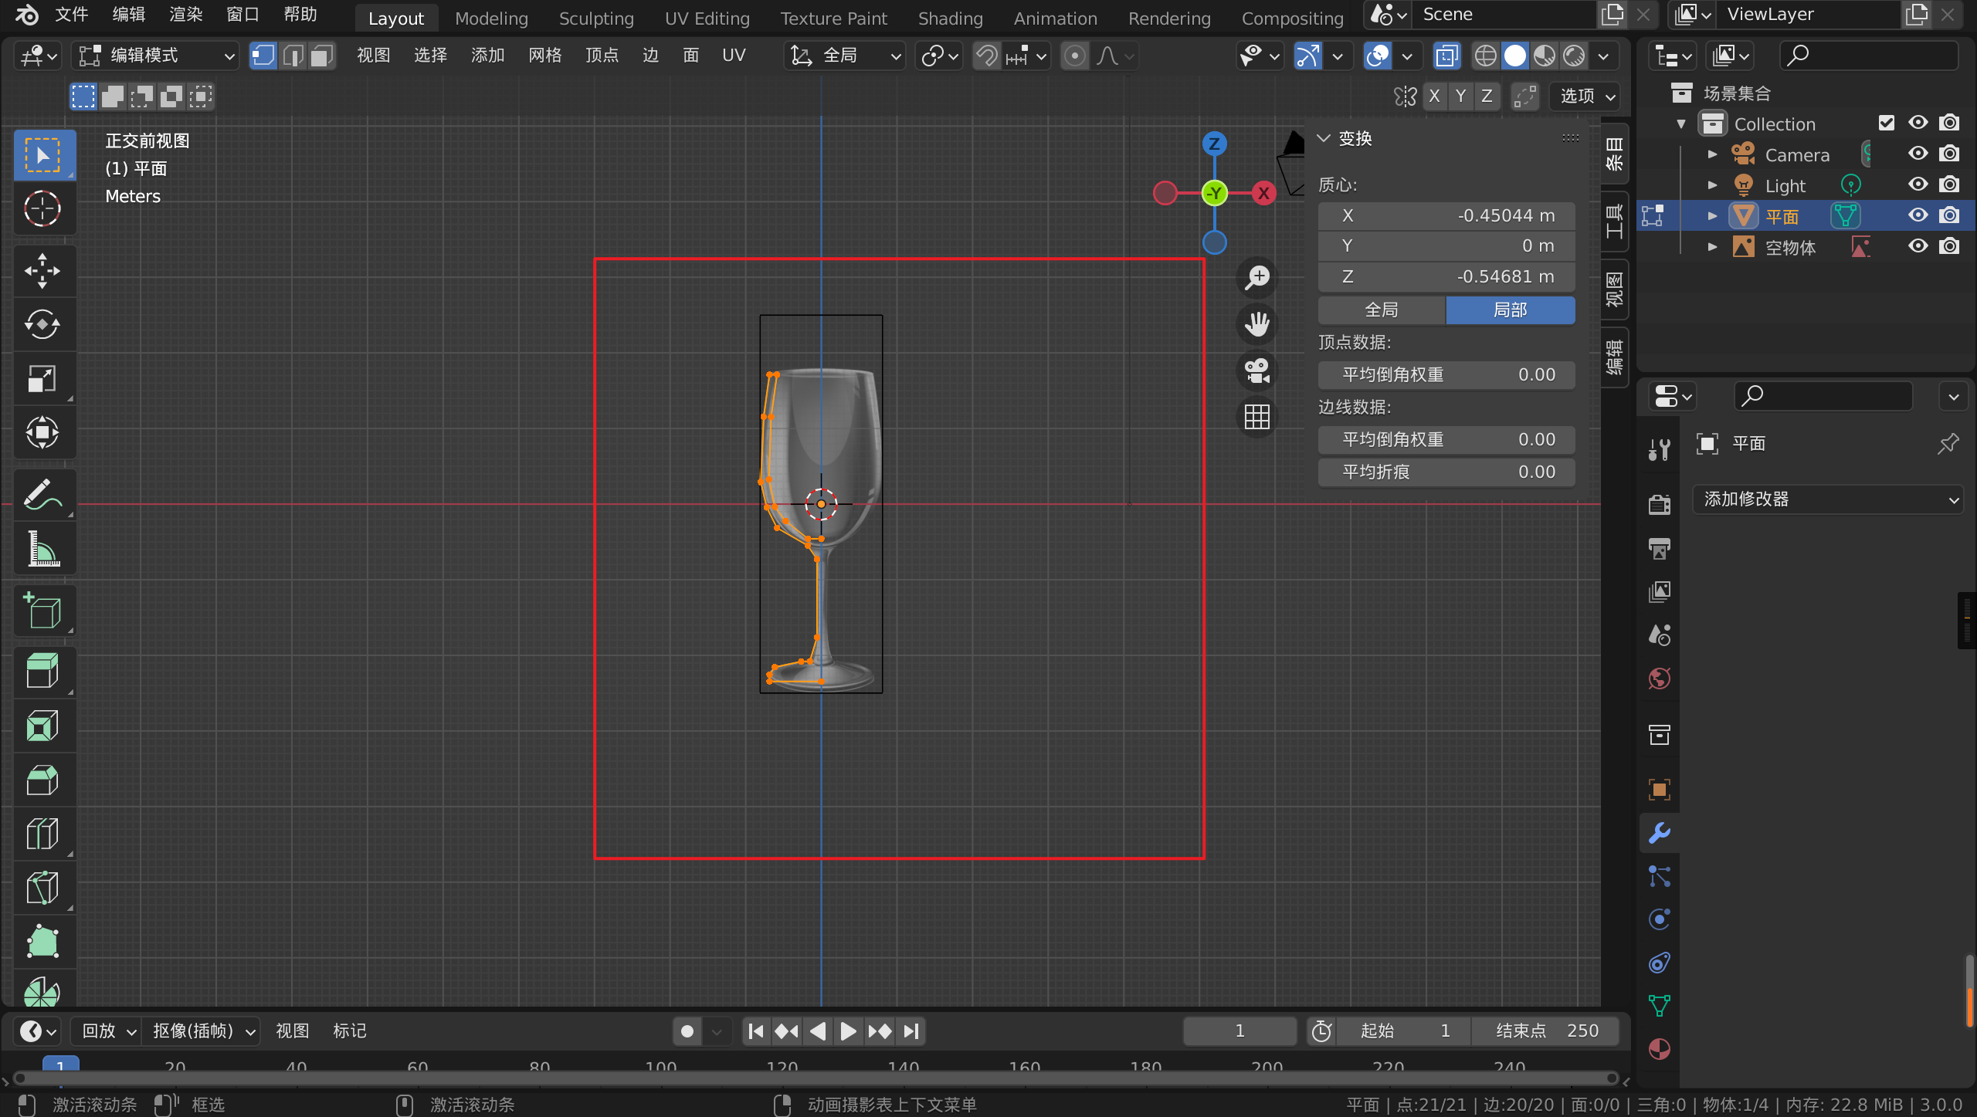1977x1117 pixels.
Task: Toggle Collection exclude checkbox
Action: click(1887, 123)
